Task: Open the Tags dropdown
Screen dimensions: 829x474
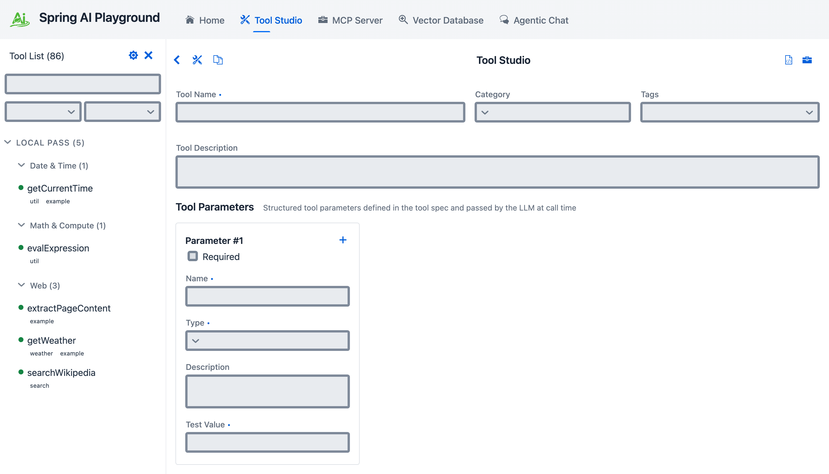Action: click(730, 112)
